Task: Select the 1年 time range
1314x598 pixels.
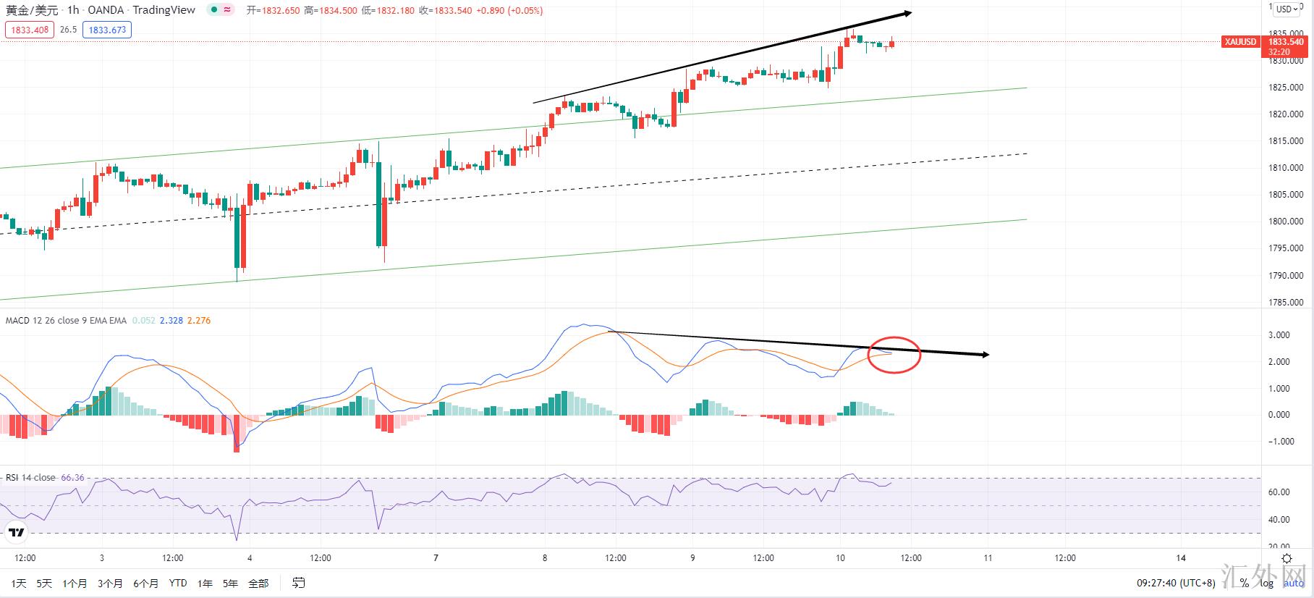Action: [x=205, y=583]
